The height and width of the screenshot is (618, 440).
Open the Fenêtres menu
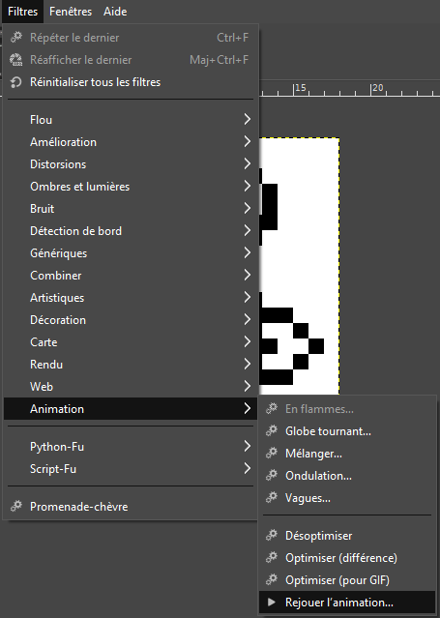click(71, 12)
